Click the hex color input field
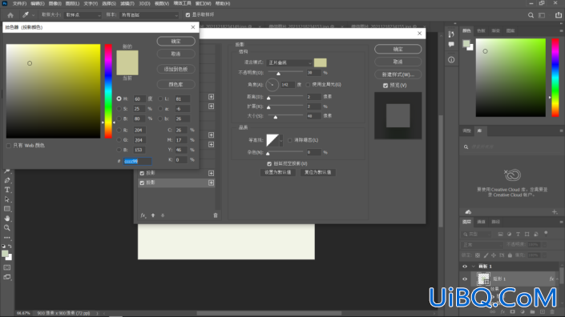 coord(137,161)
